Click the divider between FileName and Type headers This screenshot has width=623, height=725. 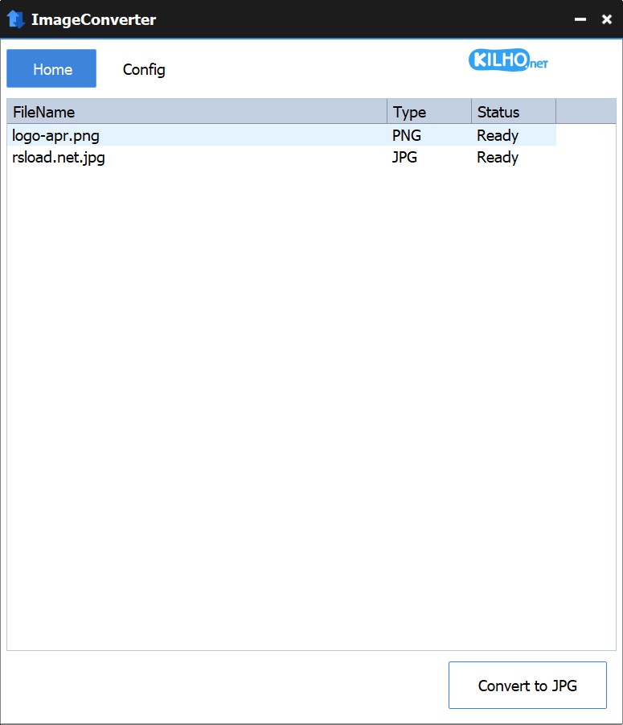pos(387,112)
